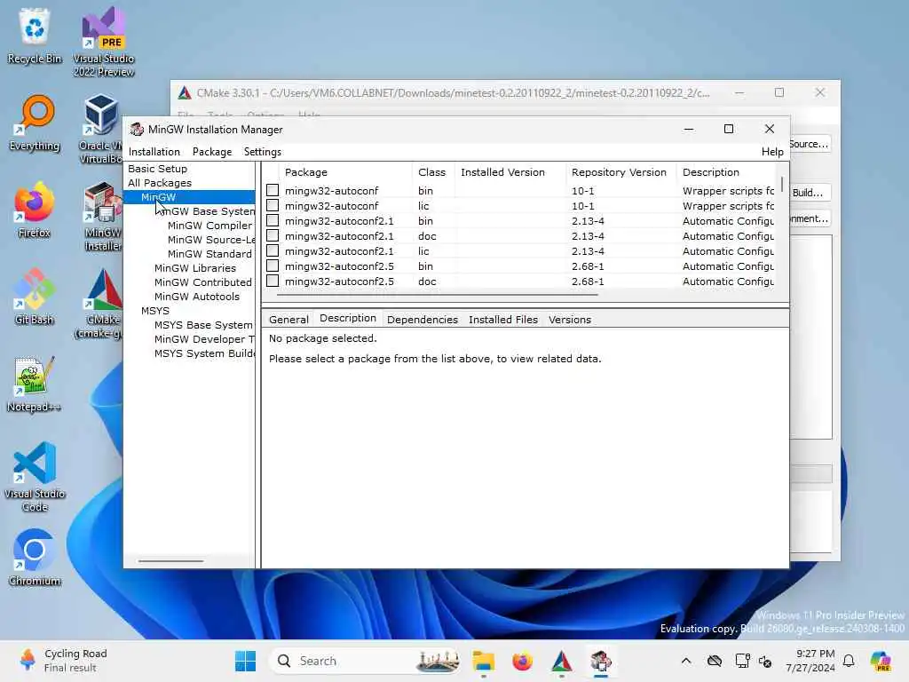Sort packages by Package column header
Viewport: 909px width, 682px height.
(x=345, y=172)
